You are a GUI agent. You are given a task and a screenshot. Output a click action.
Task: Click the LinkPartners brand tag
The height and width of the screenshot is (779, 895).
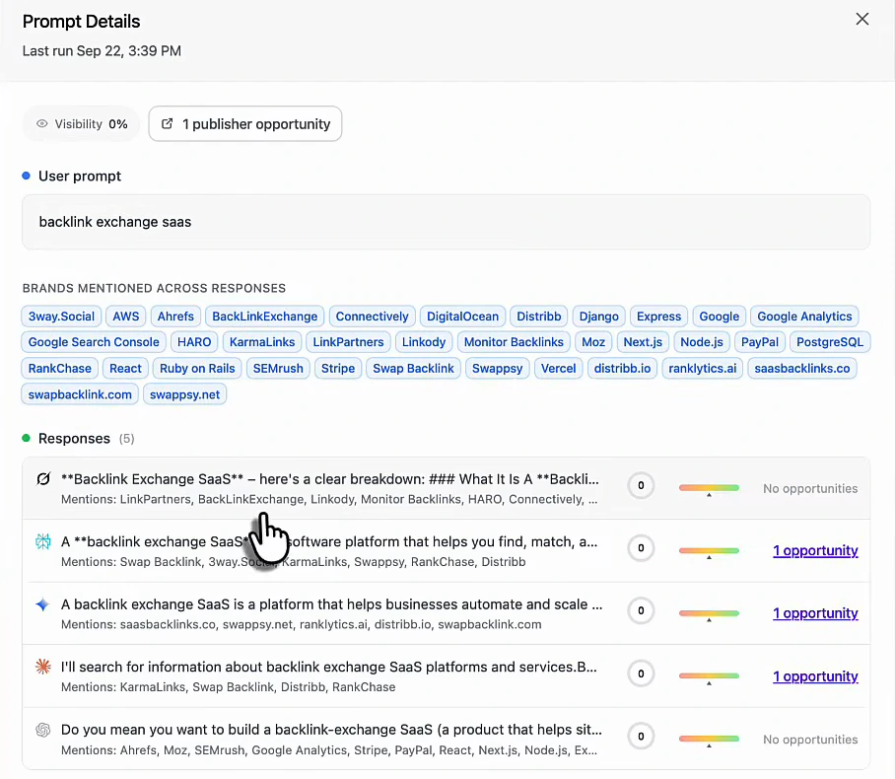[348, 342]
